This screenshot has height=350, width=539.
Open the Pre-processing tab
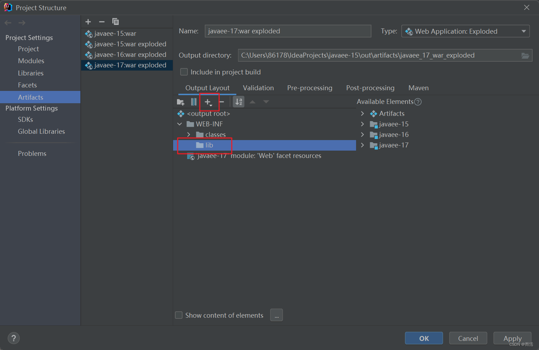click(x=310, y=88)
